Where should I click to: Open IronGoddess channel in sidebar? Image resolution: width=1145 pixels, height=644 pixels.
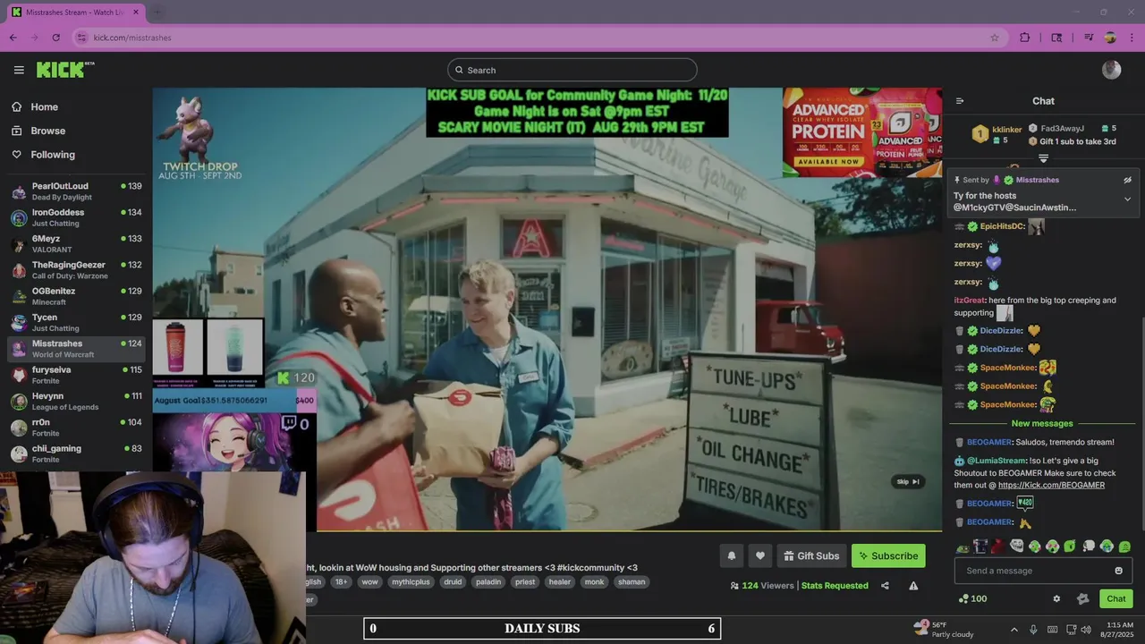pyautogui.click(x=76, y=217)
